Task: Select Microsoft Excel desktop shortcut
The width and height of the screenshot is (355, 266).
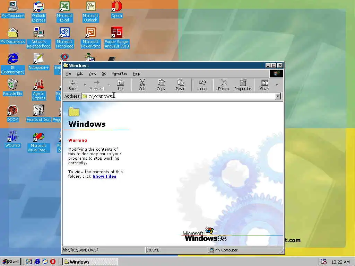Action: click(64, 12)
